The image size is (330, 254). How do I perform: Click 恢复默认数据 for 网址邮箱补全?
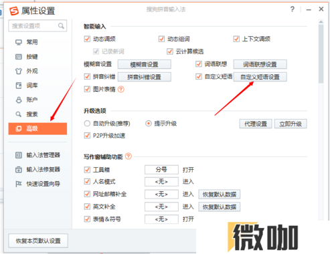pos(220,195)
